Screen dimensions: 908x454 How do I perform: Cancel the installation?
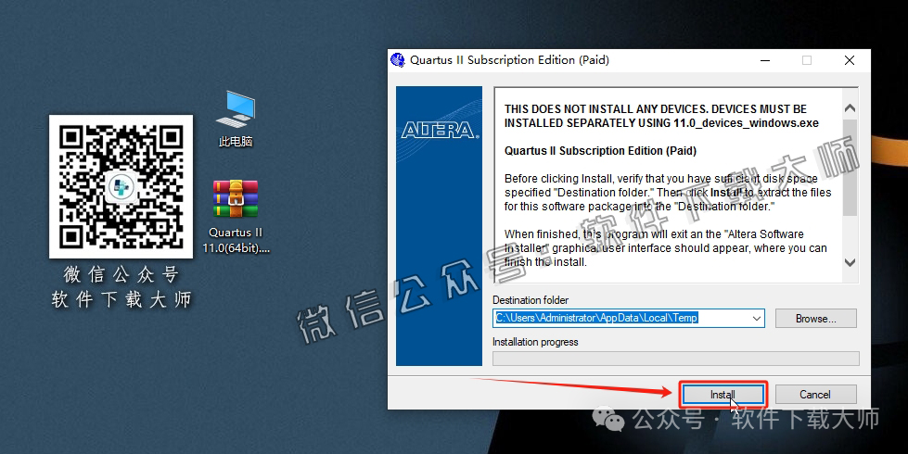[815, 394]
